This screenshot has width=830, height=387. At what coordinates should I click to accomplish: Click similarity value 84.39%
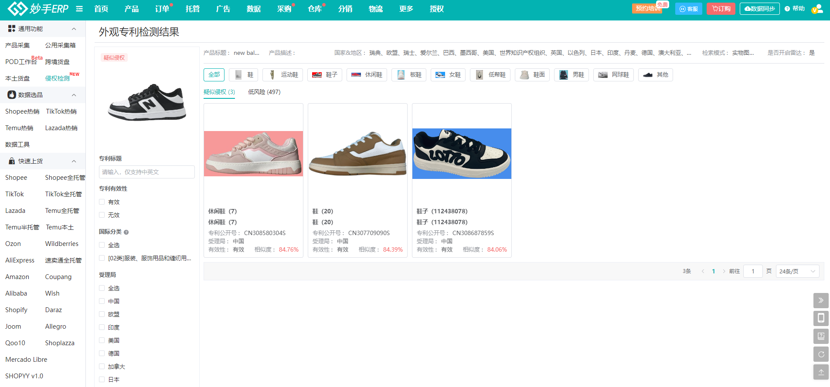click(x=393, y=249)
